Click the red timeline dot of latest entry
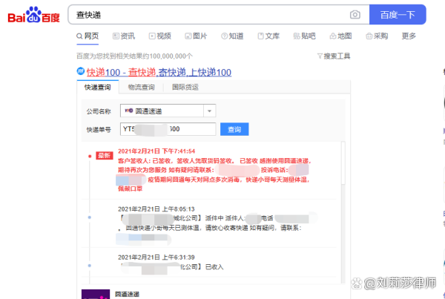The width and height of the screenshot is (445, 299). 90,156
